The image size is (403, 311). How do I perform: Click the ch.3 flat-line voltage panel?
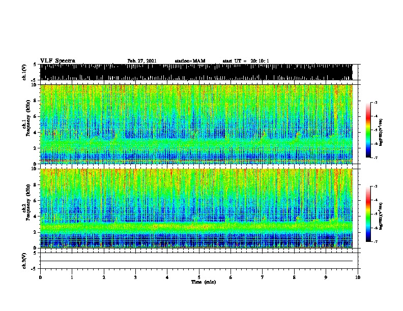coord(199,261)
